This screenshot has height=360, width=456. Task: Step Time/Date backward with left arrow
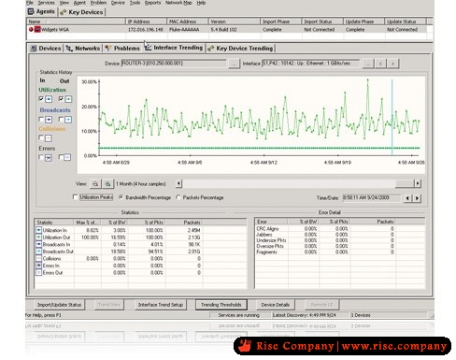point(407,198)
